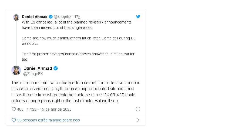Expand conversation with right chevron arrow
This screenshot has width=242, height=136.
(x=138, y=120)
